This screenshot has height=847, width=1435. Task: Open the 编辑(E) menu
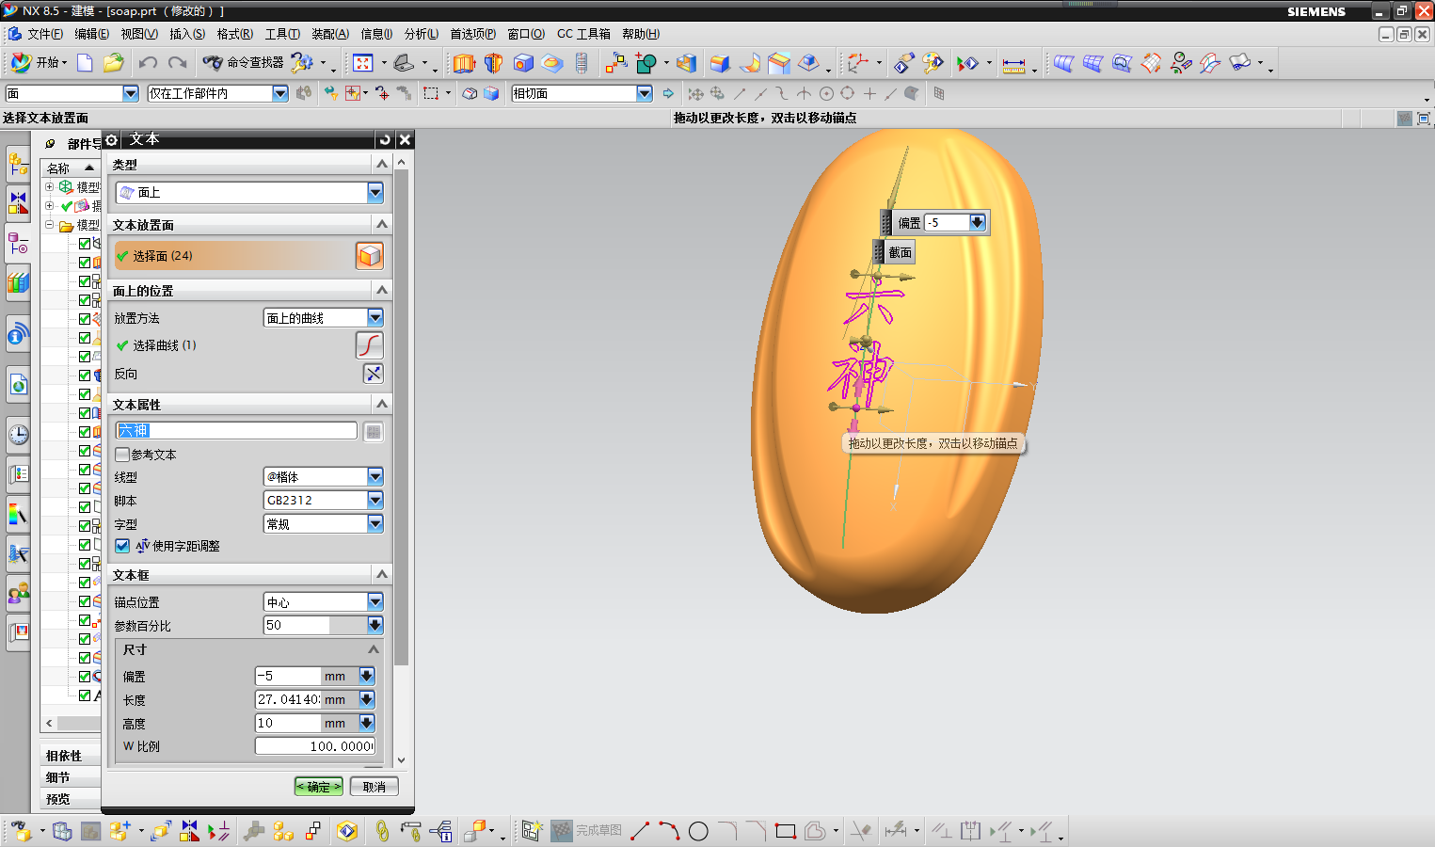91,34
